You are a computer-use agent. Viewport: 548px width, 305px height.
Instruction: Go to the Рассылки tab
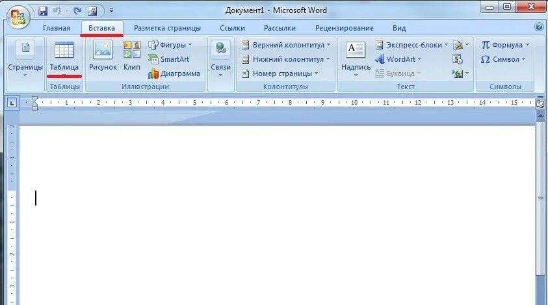(x=280, y=28)
